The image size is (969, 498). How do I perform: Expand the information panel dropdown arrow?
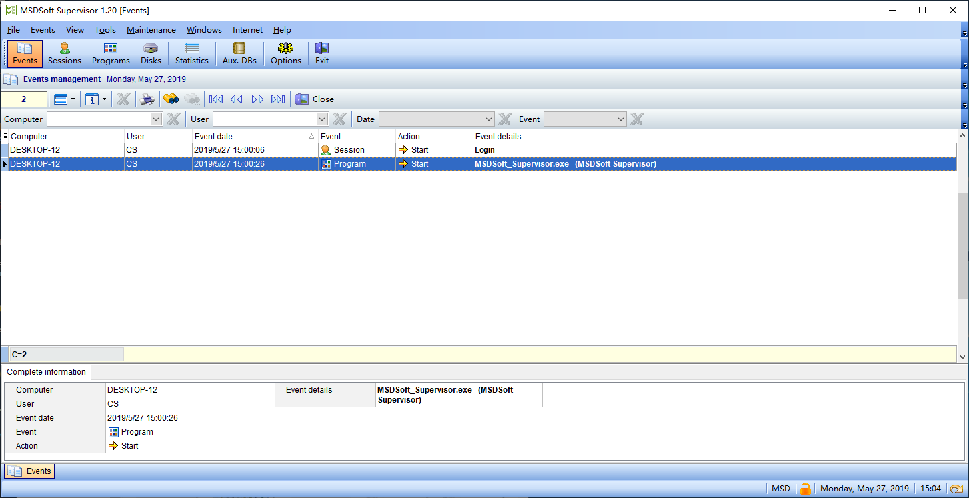104,99
